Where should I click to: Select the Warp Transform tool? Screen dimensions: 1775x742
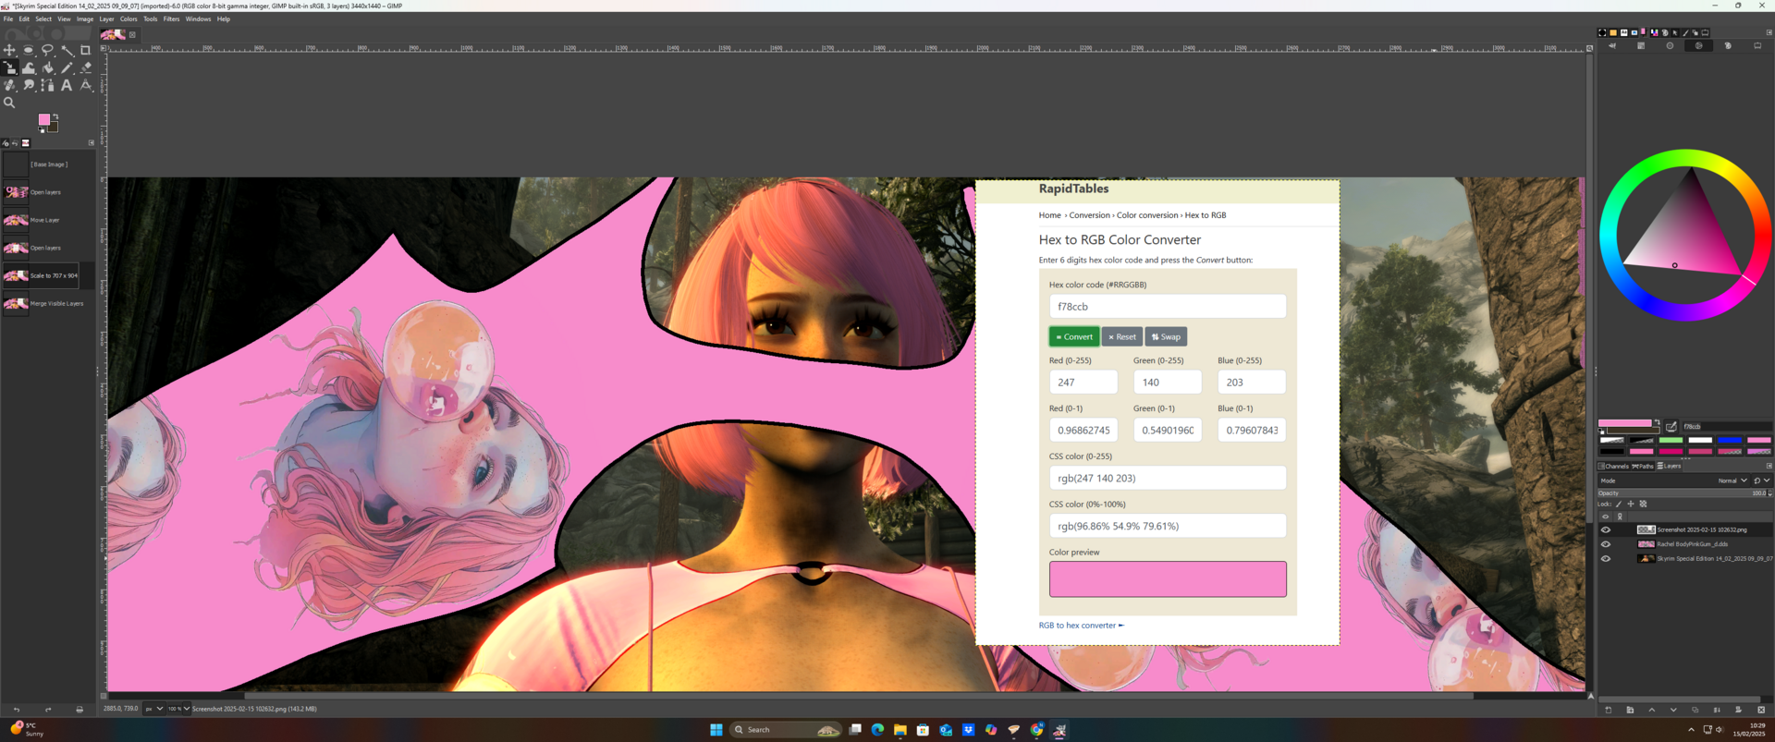tap(29, 67)
